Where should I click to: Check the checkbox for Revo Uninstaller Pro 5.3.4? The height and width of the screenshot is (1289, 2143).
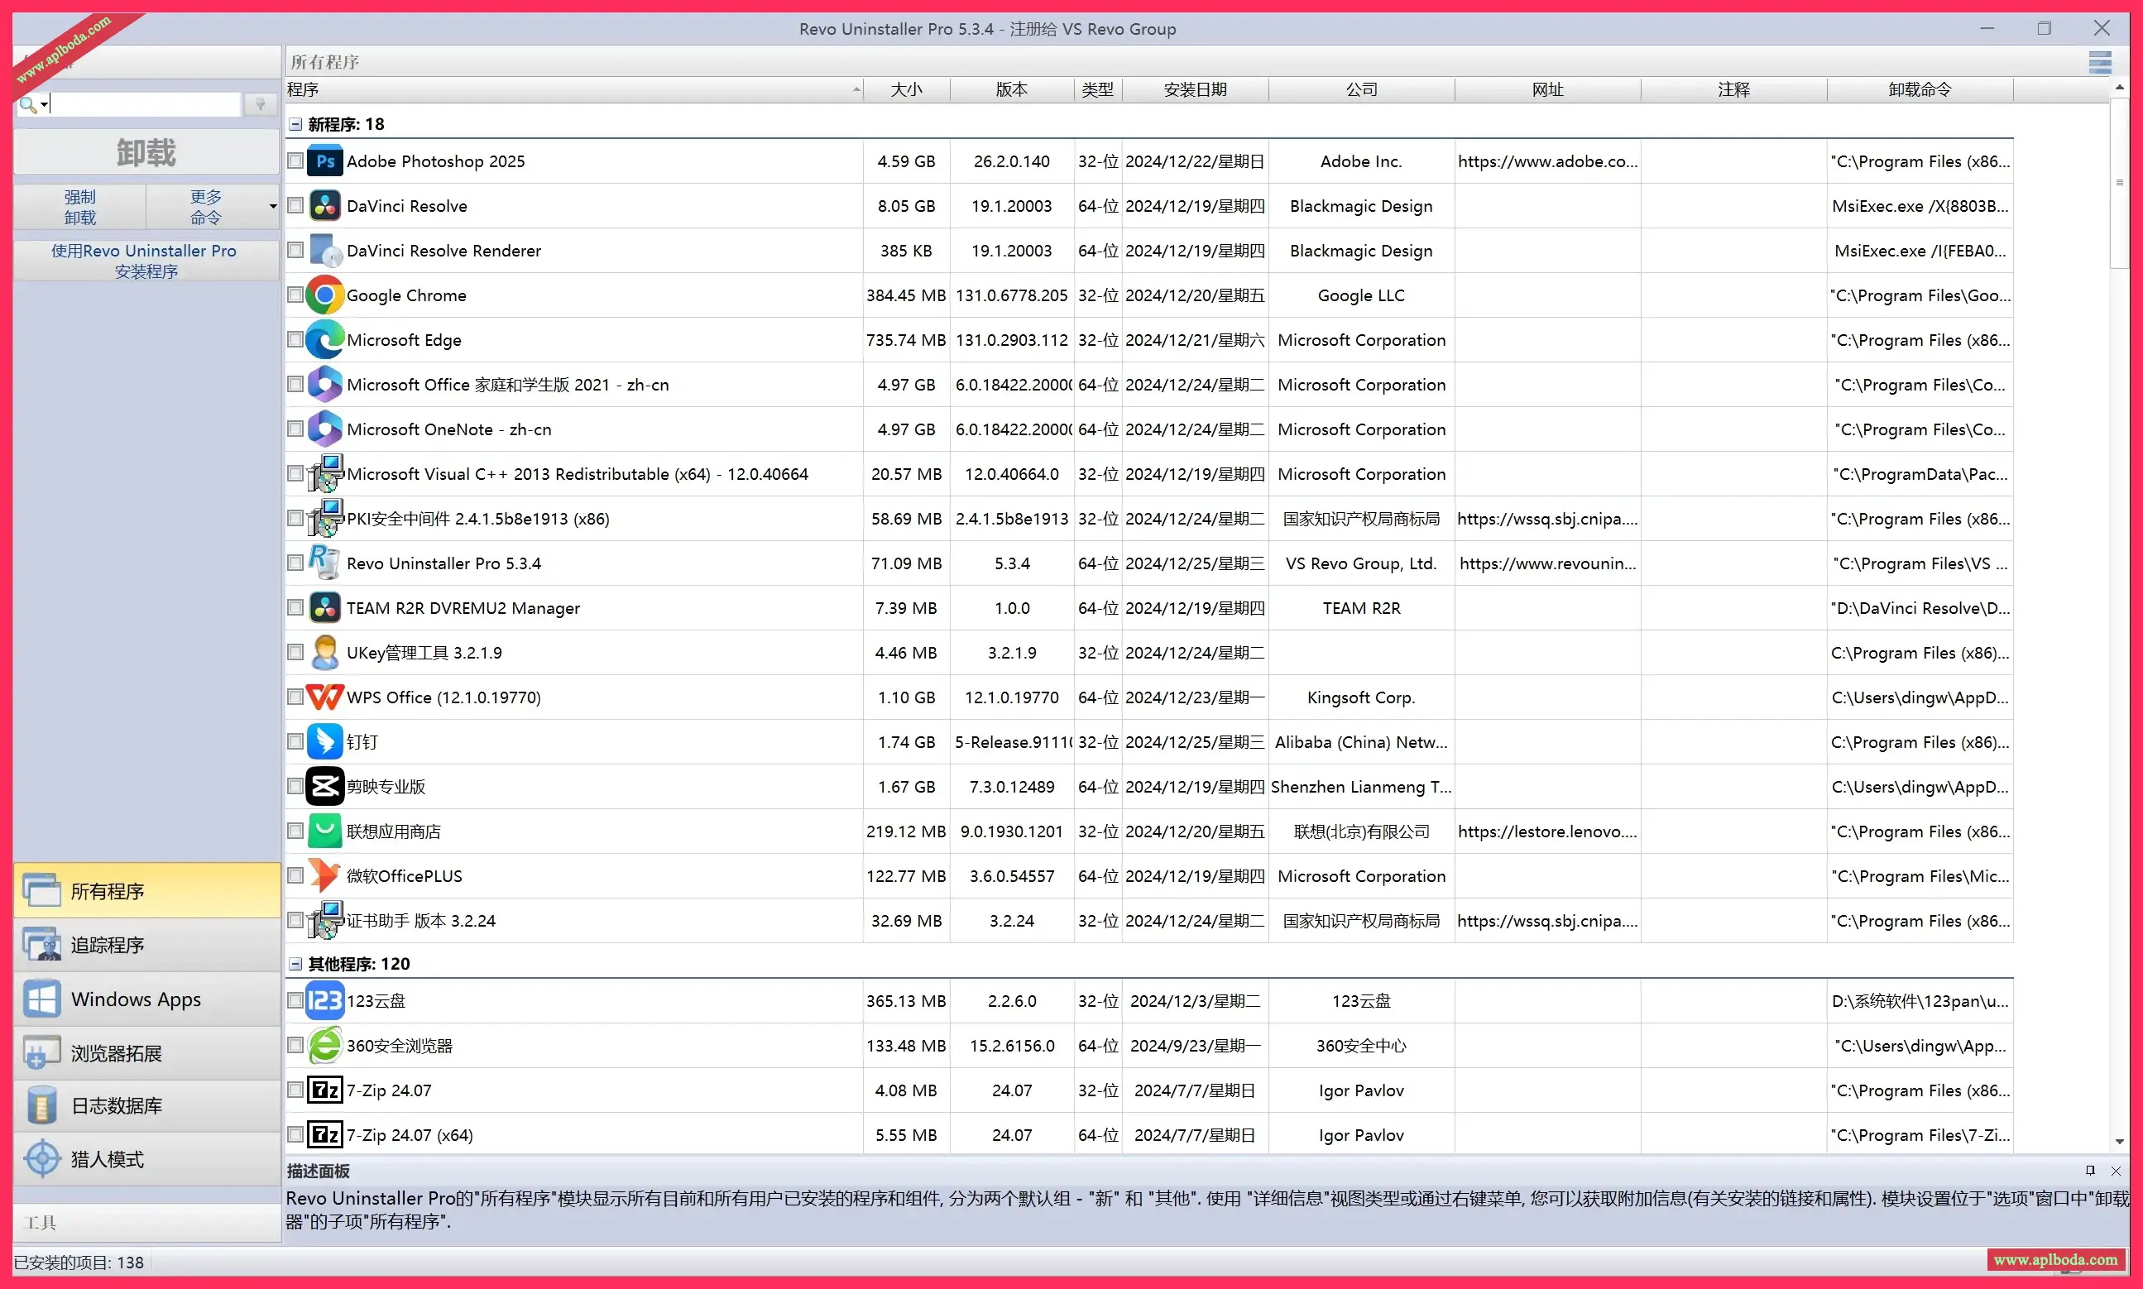point(295,563)
